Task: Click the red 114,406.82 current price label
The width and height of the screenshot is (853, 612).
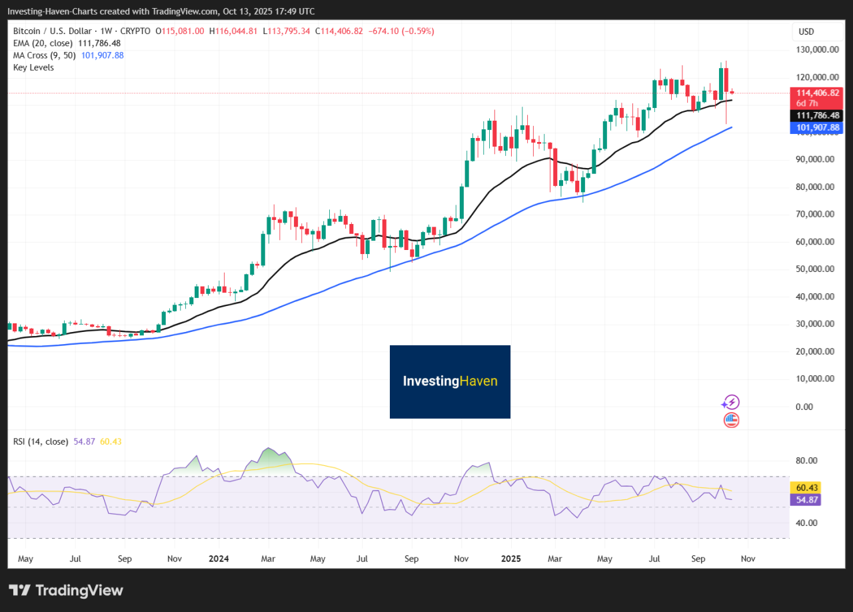Action: (816, 93)
